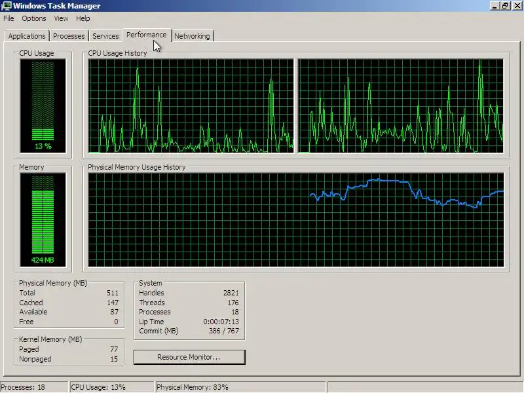Click the Nonpaged value 15
Viewport: 524px width, 393px height.
[114, 359]
